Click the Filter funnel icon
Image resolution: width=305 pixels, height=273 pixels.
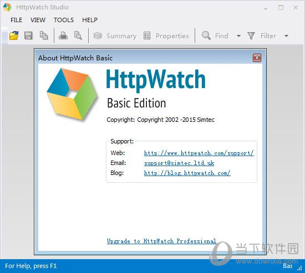tap(251, 36)
